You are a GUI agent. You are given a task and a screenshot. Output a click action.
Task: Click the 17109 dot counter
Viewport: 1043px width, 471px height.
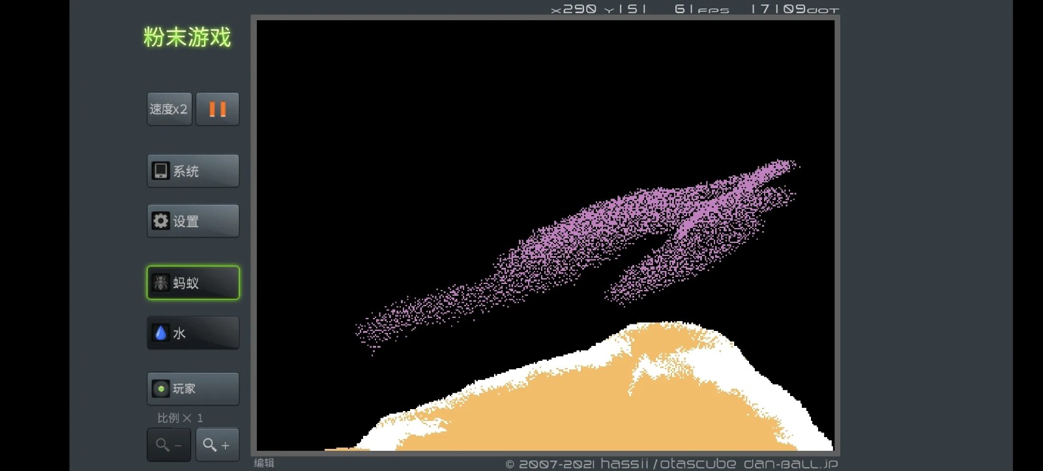pyautogui.click(x=795, y=9)
